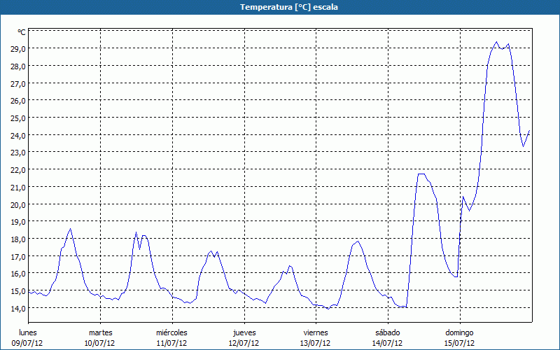Click the 09/07/12 date label
560x350 pixels.
27,344
